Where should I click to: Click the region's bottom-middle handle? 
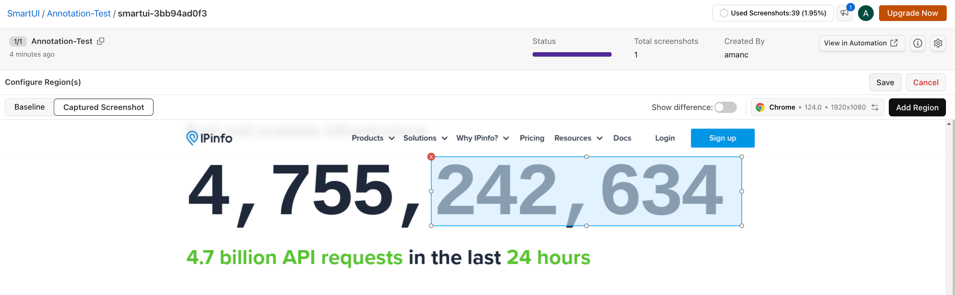pyautogui.click(x=586, y=226)
